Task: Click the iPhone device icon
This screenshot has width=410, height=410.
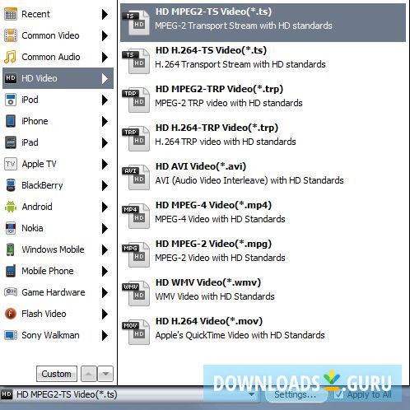Action: point(11,121)
